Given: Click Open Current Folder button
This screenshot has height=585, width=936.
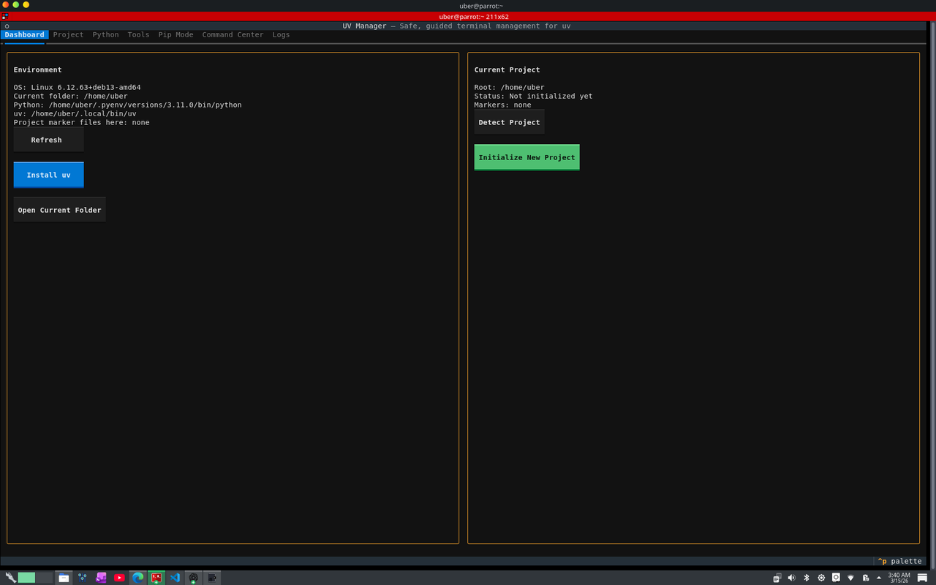Looking at the screenshot, I should tap(59, 210).
